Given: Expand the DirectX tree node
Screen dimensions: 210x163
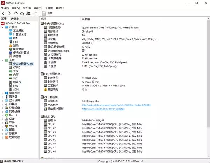Looking at the screenshot, I should 2,115.
